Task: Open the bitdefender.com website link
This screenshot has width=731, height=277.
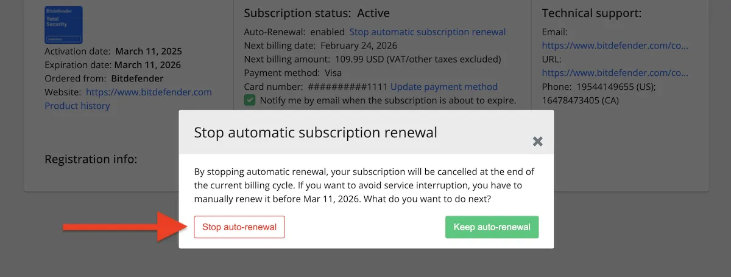Action: pos(149,92)
